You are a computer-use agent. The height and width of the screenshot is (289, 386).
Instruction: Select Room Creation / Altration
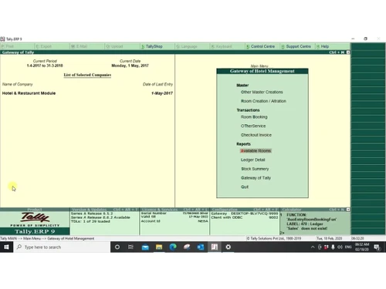click(263, 101)
